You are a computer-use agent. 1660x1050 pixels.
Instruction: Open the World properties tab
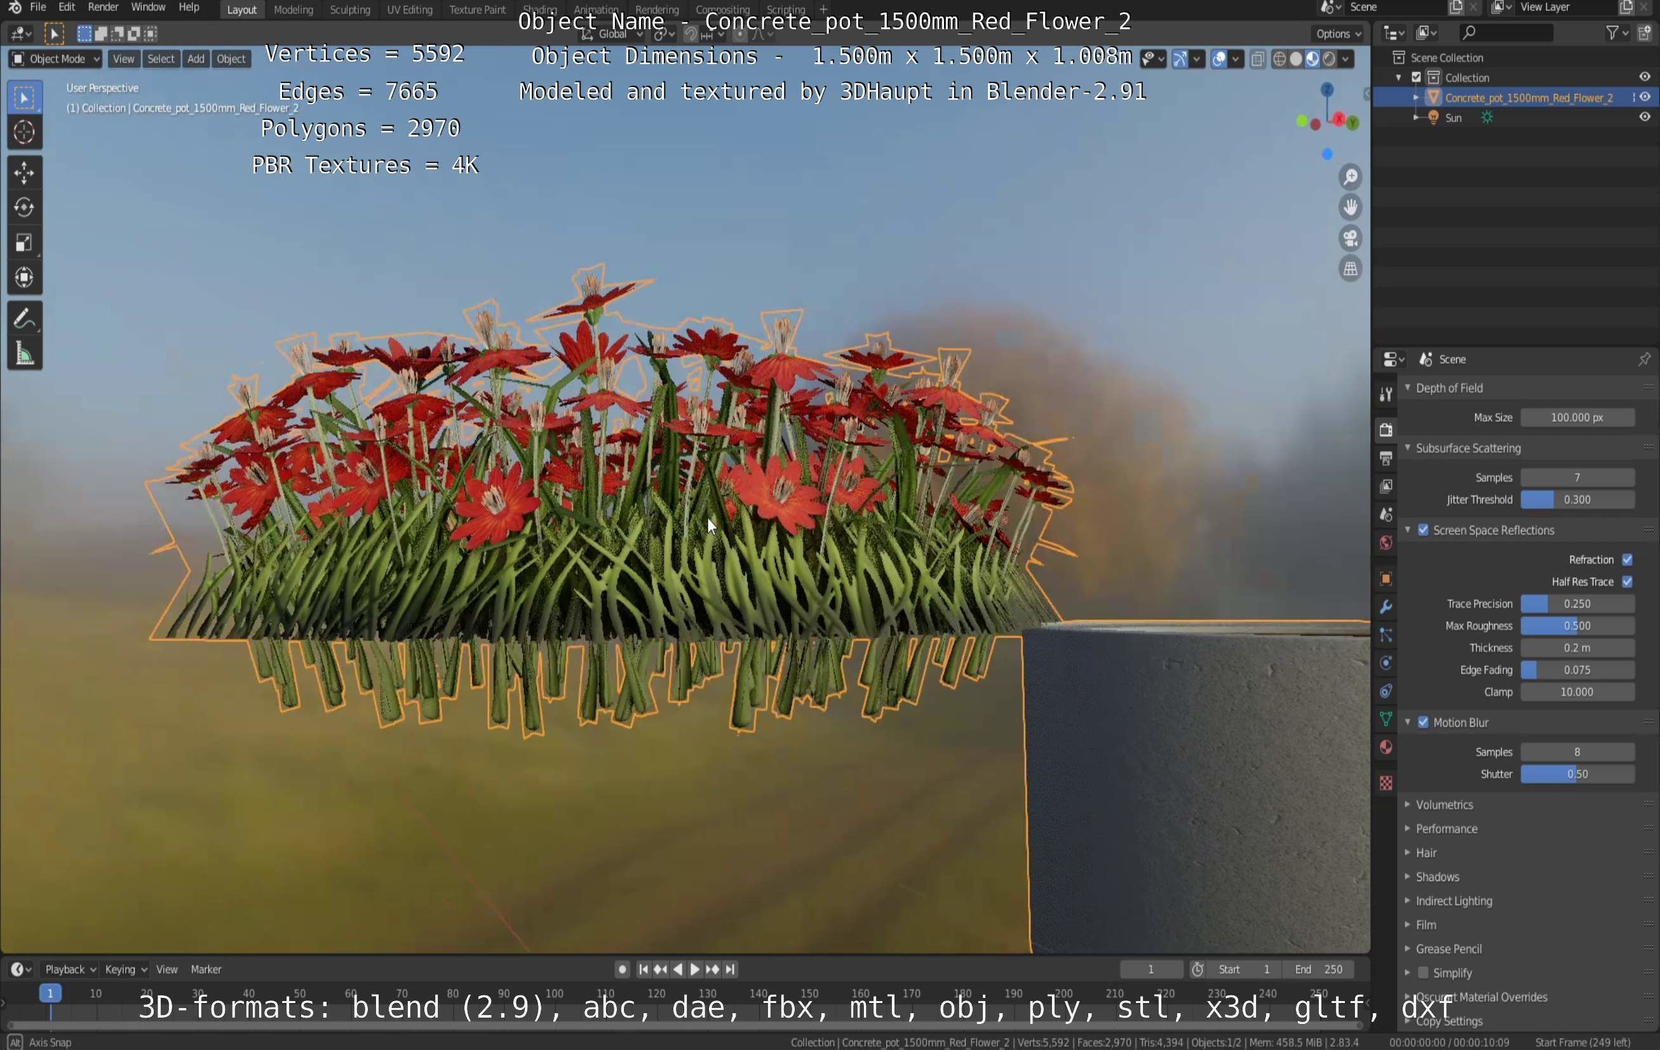pyautogui.click(x=1386, y=542)
